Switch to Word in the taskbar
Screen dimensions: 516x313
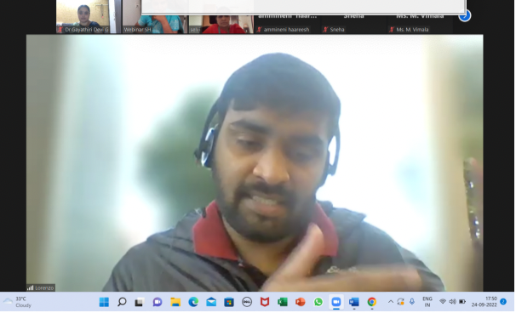pyautogui.click(x=353, y=302)
